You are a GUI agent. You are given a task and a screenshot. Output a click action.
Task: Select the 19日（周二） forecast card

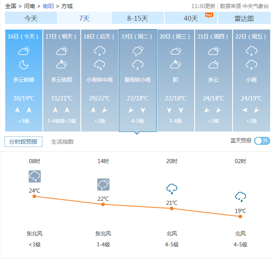(x=137, y=80)
